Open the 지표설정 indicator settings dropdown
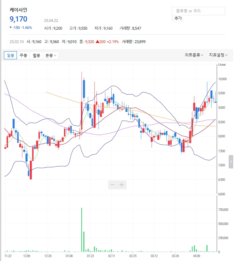235x261 pixels. tap(218, 55)
